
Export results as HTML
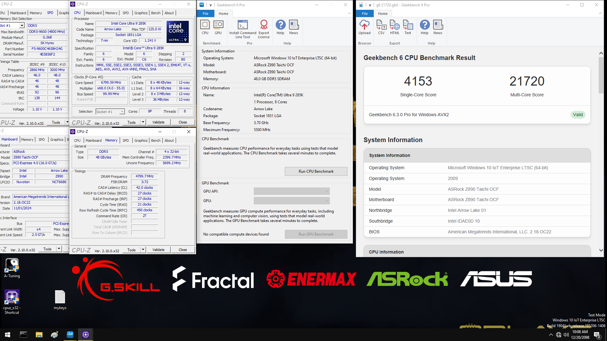(x=395, y=27)
